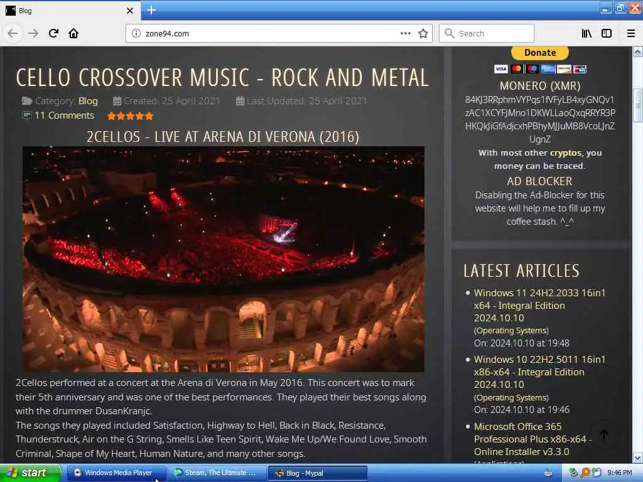Click the Monero (XMR) heading
643x482 pixels.
coord(540,85)
